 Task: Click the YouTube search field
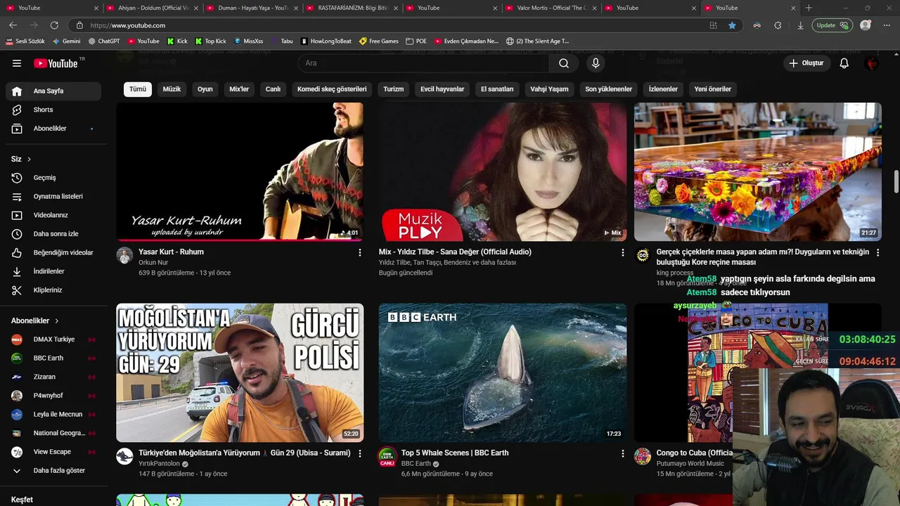(x=423, y=63)
